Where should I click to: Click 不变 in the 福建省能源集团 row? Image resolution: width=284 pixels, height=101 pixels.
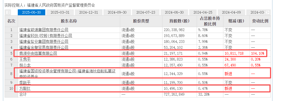(228, 30)
